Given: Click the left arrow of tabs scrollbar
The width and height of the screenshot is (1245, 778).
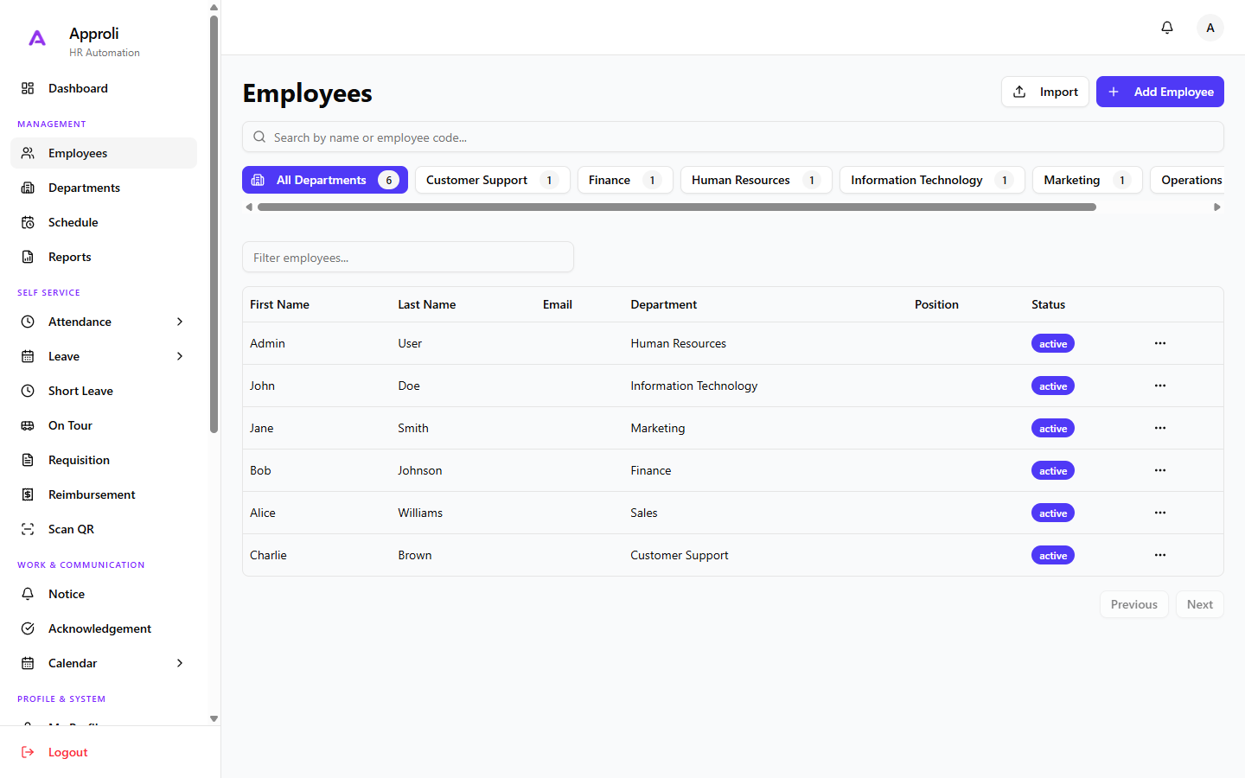Looking at the screenshot, I should click(x=249, y=207).
